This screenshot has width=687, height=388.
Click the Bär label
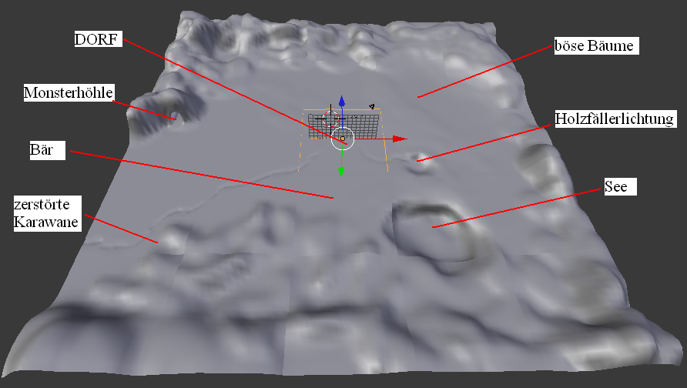click(x=40, y=149)
